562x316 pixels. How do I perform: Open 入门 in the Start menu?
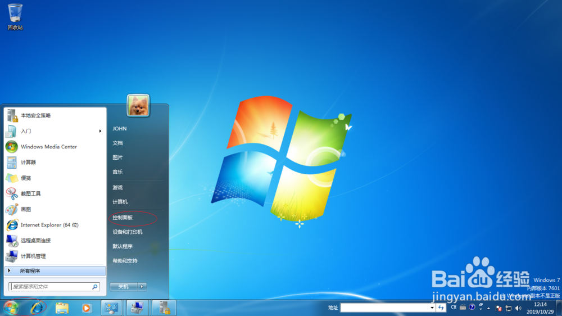pyautogui.click(x=55, y=131)
